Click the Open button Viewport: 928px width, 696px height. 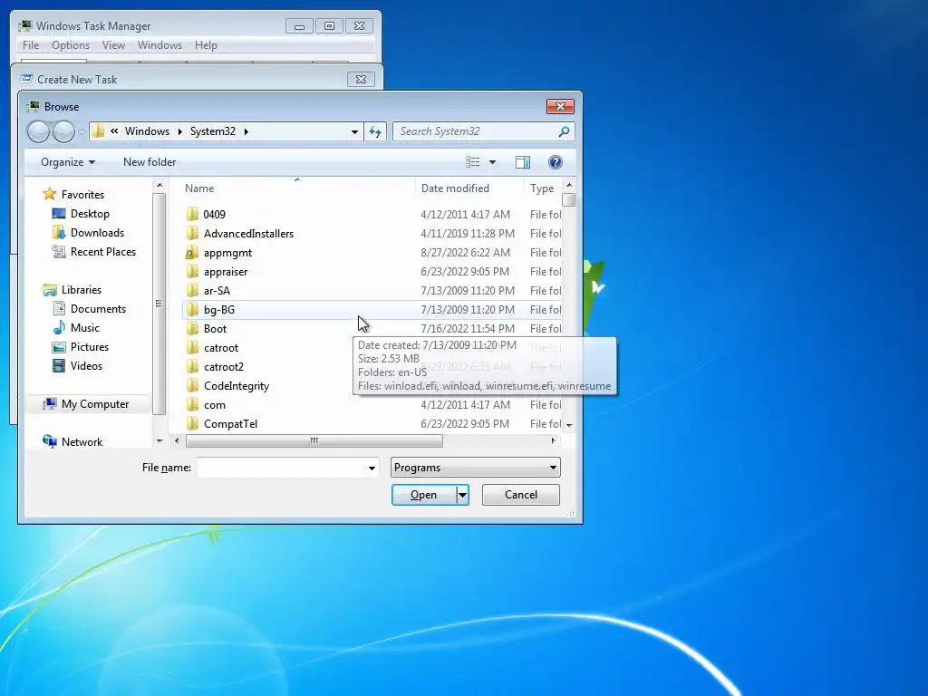(424, 495)
